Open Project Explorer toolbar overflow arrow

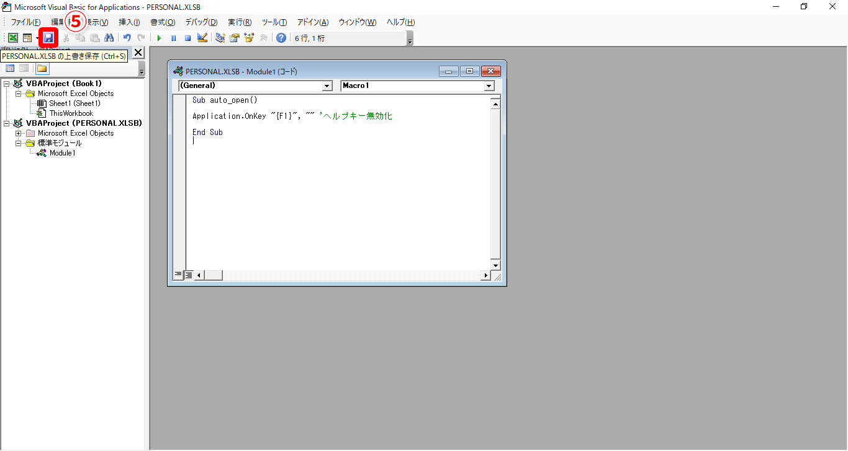142,69
